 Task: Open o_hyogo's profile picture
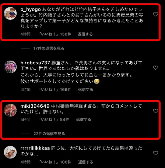pyautogui.click(x=10, y=14)
